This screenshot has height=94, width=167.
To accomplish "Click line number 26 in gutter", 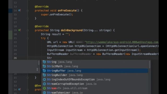I will 15,58.
